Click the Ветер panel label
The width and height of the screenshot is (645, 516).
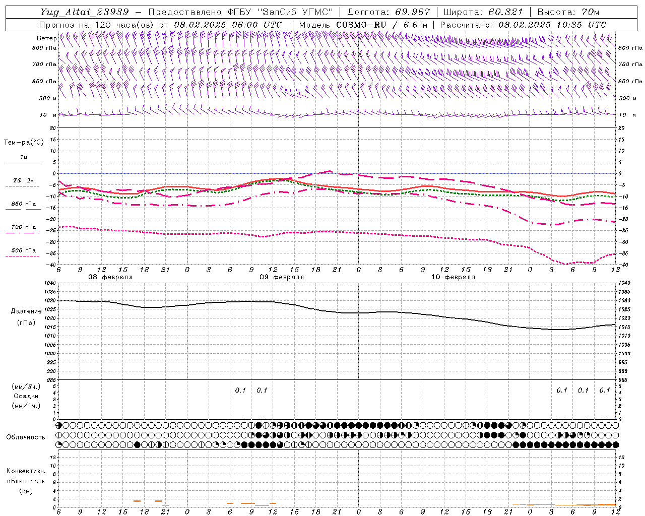[x=46, y=38]
